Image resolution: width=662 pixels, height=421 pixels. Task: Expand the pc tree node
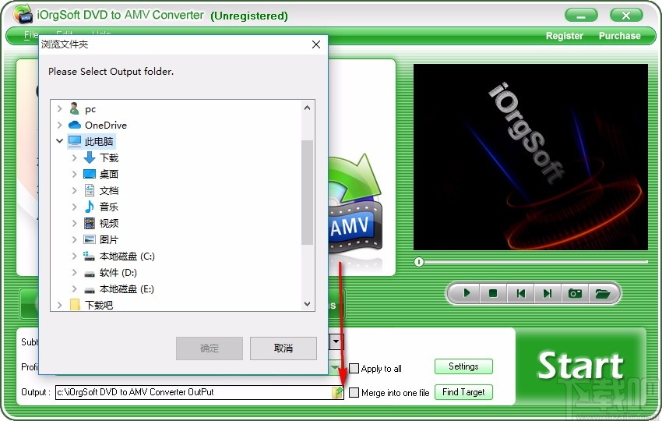[59, 108]
